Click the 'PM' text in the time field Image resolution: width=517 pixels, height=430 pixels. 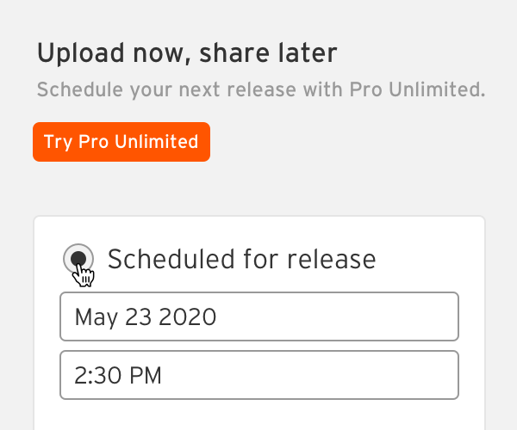(146, 375)
